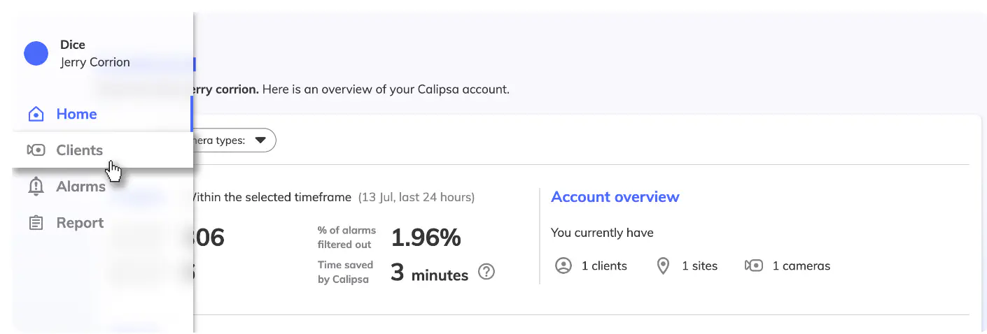Viewport: 987px width, 334px height.
Task: Click the Alarms bell icon
Action: [x=36, y=187]
